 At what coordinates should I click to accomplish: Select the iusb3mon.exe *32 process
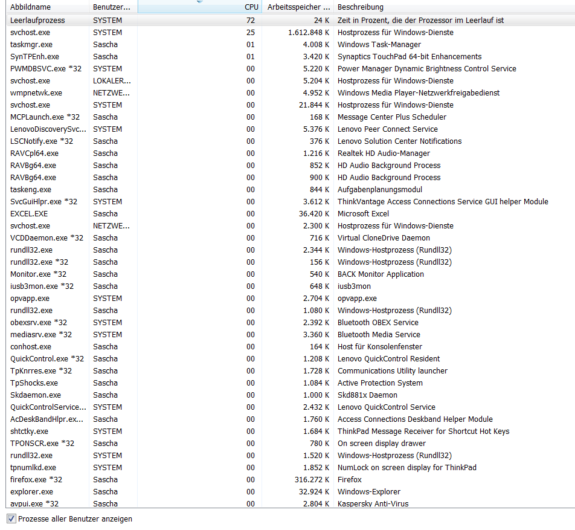tap(291, 286)
